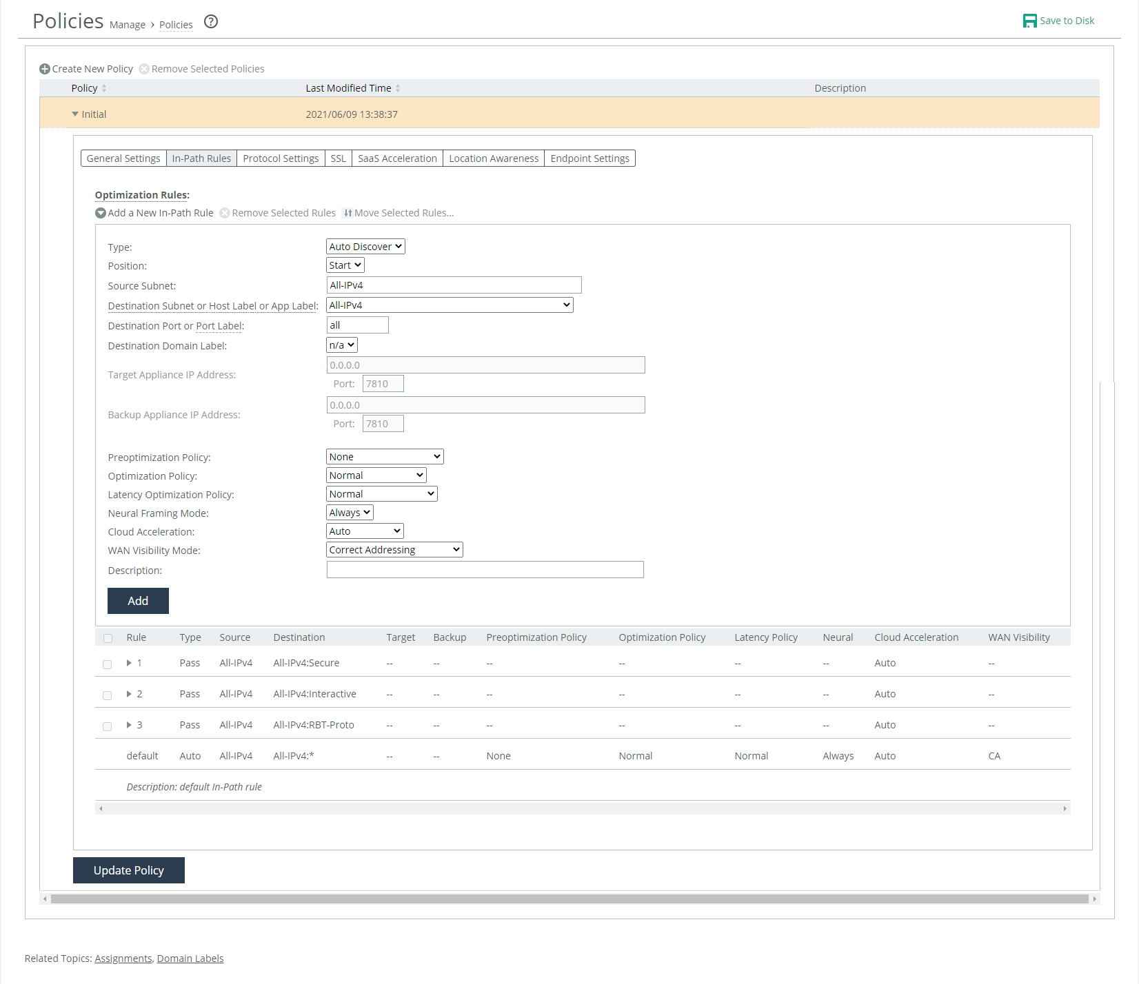This screenshot has height=984, width=1139.
Task: Click the Add a New In-Path Rule icon
Action: [101, 213]
